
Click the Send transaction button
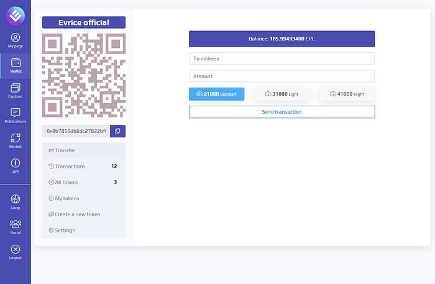coord(282,112)
